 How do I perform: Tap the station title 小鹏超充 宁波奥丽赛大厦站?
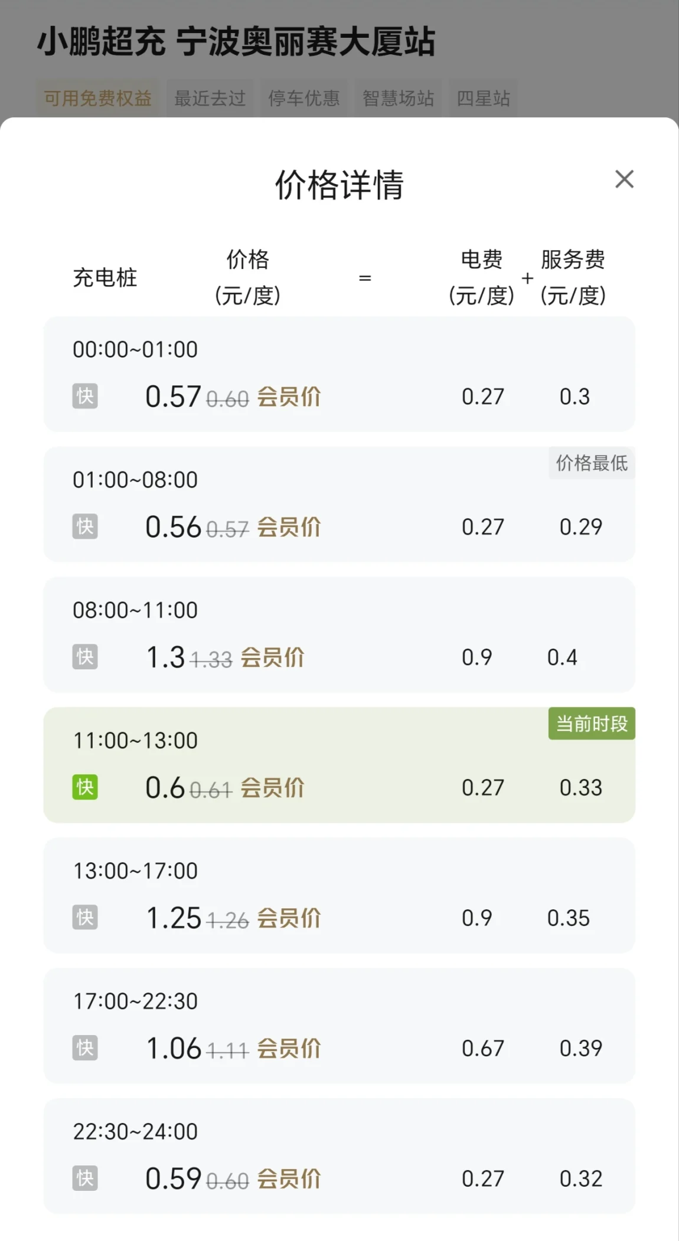tap(236, 42)
